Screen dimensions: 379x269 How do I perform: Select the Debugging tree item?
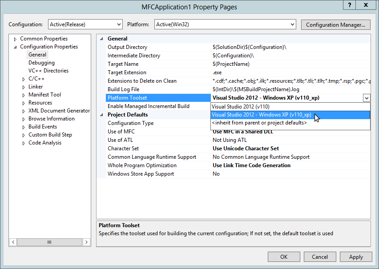(41, 62)
